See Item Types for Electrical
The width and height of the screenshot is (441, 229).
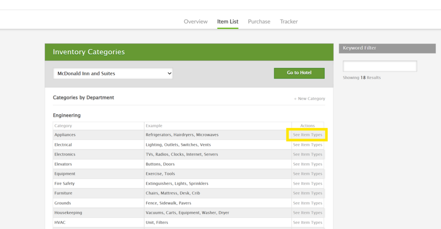click(x=307, y=145)
